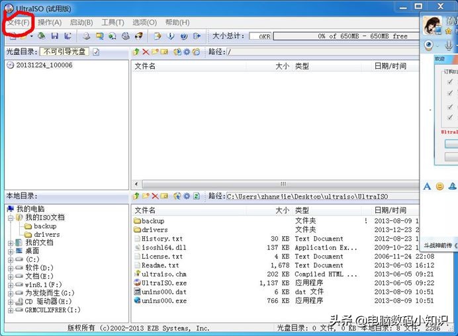Click the smiley emoji icon in the chat window

click(x=439, y=187)
